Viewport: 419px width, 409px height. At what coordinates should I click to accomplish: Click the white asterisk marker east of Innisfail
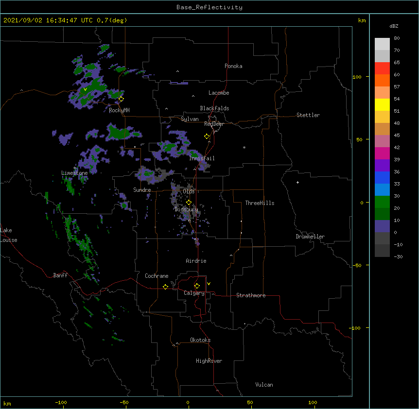(x=244, y=147)
